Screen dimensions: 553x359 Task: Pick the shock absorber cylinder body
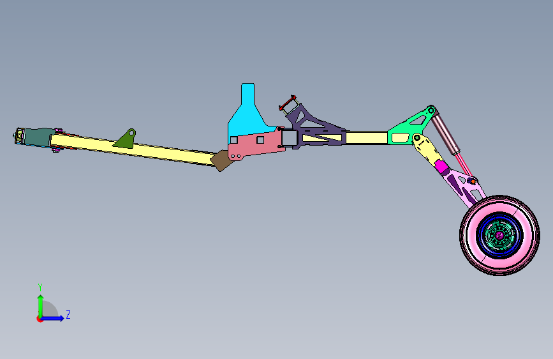coord(445,134)
